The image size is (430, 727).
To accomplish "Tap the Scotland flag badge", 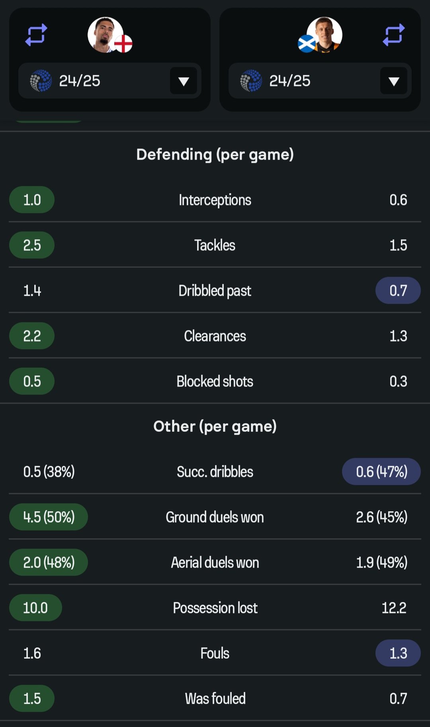I will coord(307,44).
